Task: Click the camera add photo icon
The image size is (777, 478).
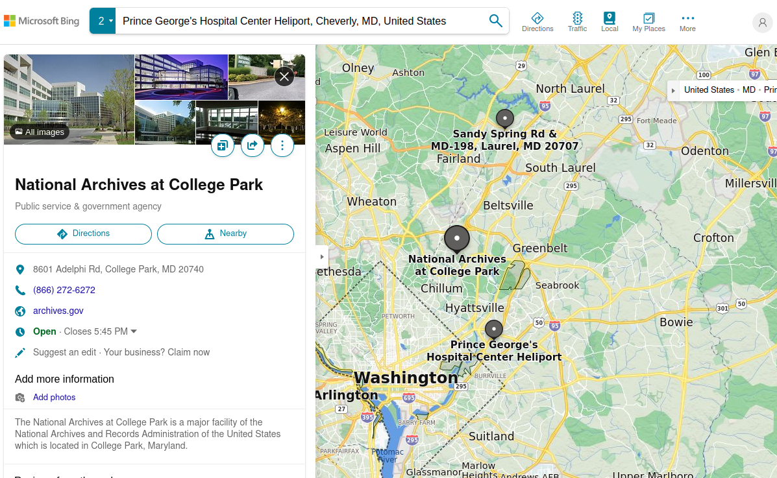Action: point(20,398)
